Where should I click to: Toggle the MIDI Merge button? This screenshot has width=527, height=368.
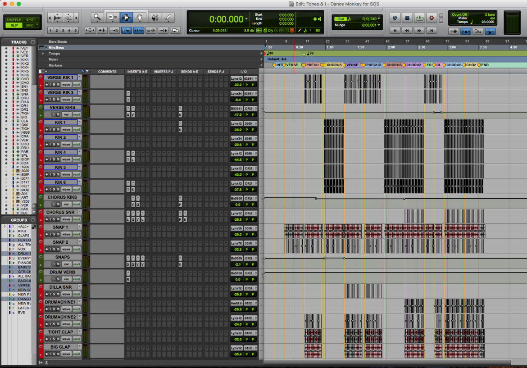pos(477,31)
